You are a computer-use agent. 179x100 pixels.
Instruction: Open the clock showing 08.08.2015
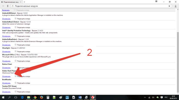[x=173, y=97]
